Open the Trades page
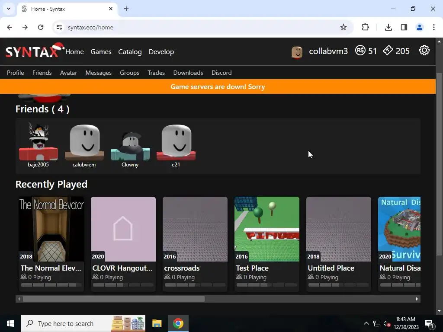 pyautogui.click(x=156, y=73)
